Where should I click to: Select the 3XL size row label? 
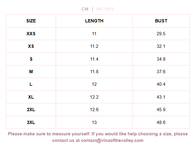pyautogui.click(x=31, y=122)
